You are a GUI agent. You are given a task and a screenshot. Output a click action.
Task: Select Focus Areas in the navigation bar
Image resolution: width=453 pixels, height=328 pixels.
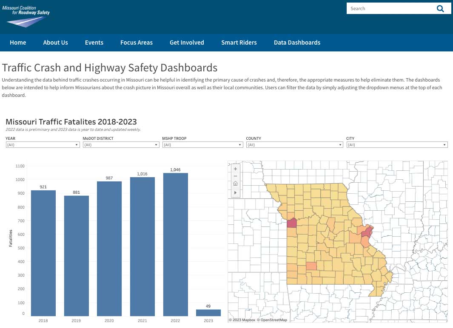point(136,42)
